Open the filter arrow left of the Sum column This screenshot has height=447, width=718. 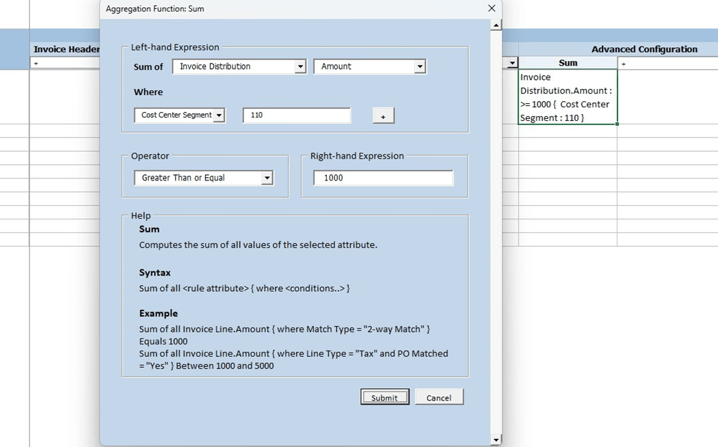tap(511, 62)
